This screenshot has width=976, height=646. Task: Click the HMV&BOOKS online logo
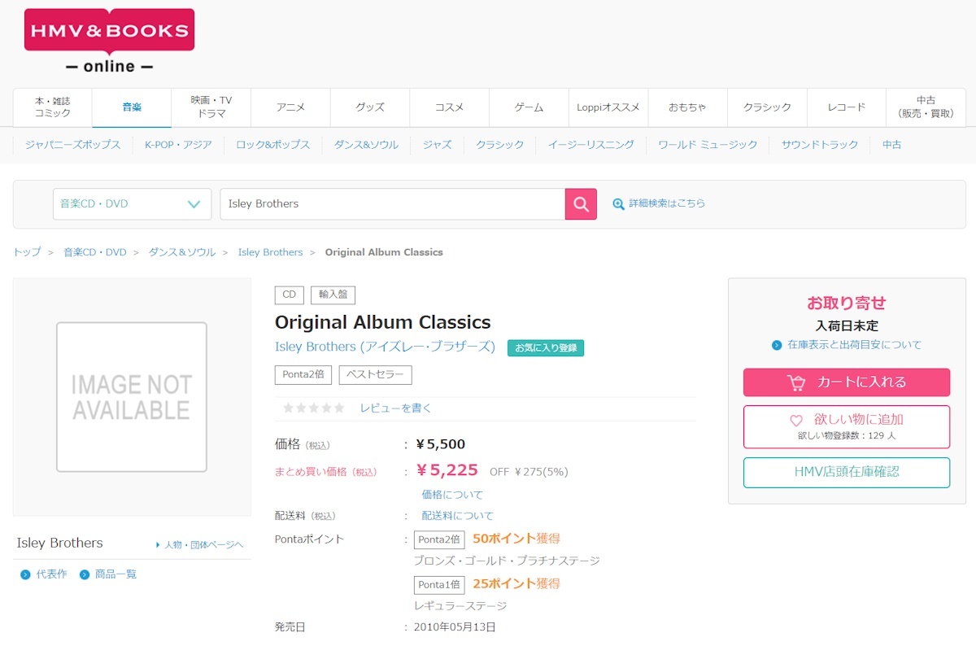coord(109,41)
